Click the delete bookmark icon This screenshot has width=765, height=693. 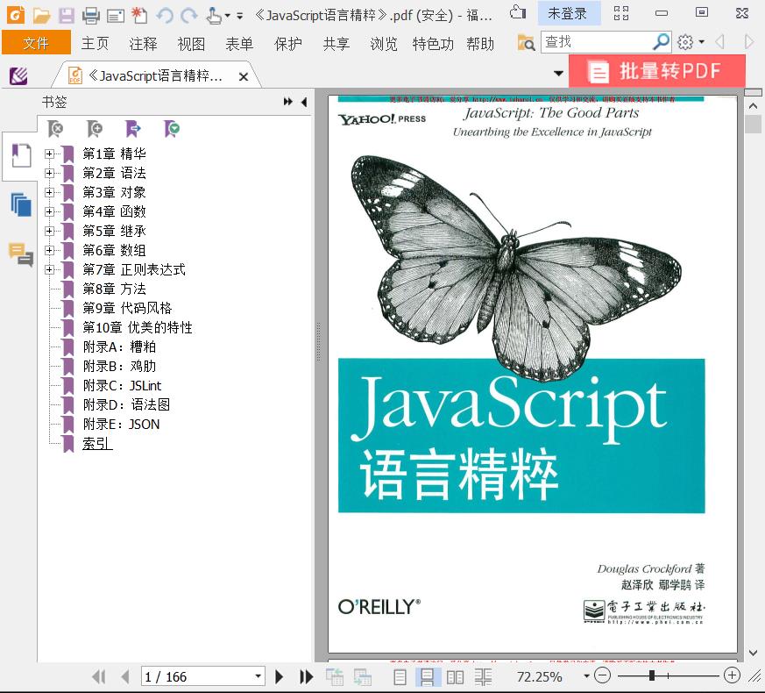(x=55, y=129)
